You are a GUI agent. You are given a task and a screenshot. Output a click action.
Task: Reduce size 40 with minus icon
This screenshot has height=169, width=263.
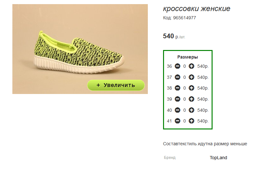point(177,110)
